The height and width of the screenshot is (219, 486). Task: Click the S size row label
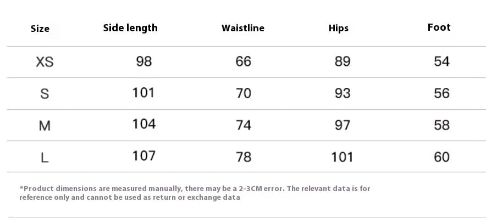coord(45,93)
